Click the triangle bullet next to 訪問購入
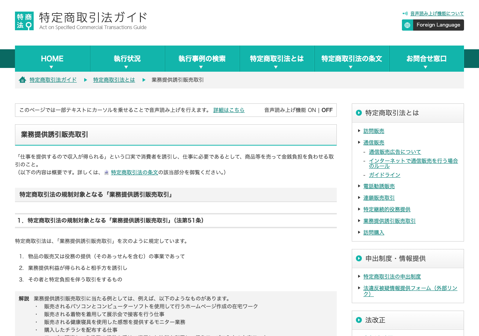The height and width of the screenshot is (336, 479). pyautogui.click(x=359, y=232)
